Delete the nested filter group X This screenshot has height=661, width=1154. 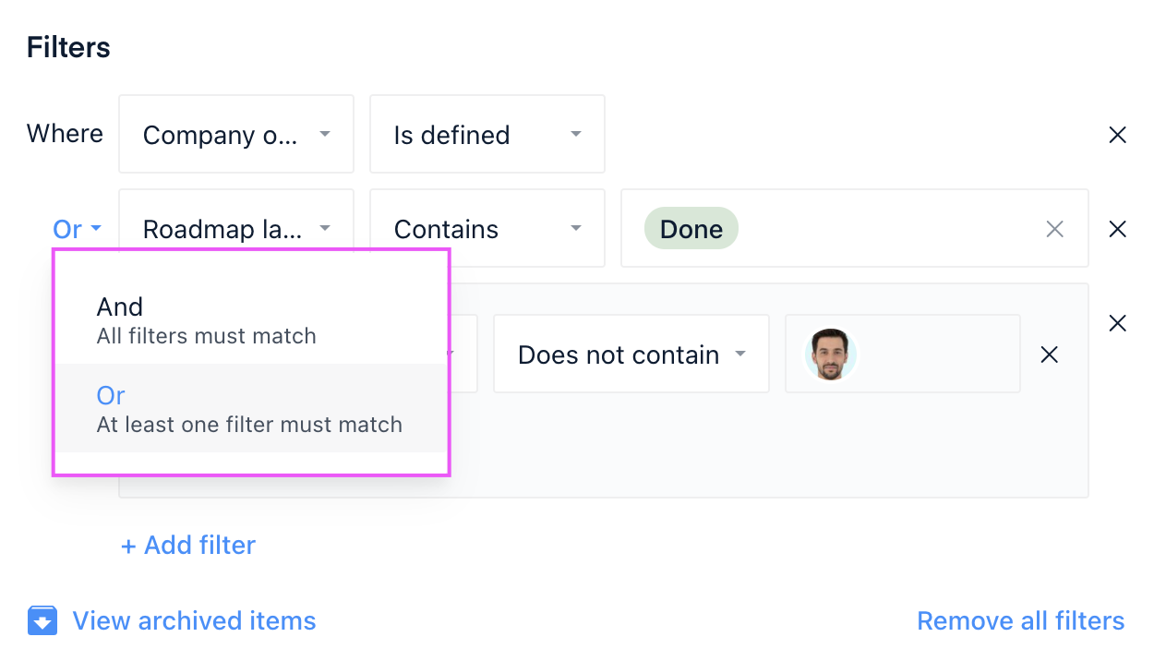[1117, 323]
